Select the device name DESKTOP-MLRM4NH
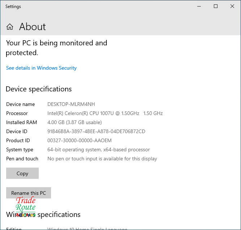This screenshot has height=230, width=241. point(71,104)
